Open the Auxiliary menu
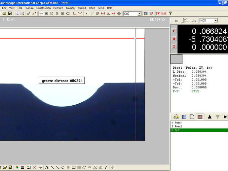The height and width of the screenshot is (171, 228). [70, 8]
